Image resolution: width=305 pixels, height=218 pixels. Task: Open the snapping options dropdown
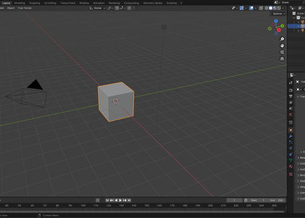[x=122, y=8]
